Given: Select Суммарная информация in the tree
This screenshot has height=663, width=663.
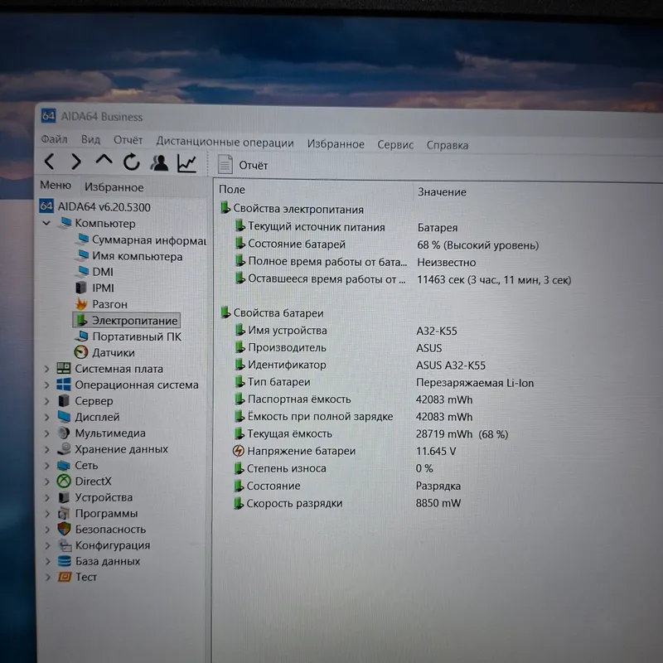Looking at the screenshot, I should (x=141, y=240).
